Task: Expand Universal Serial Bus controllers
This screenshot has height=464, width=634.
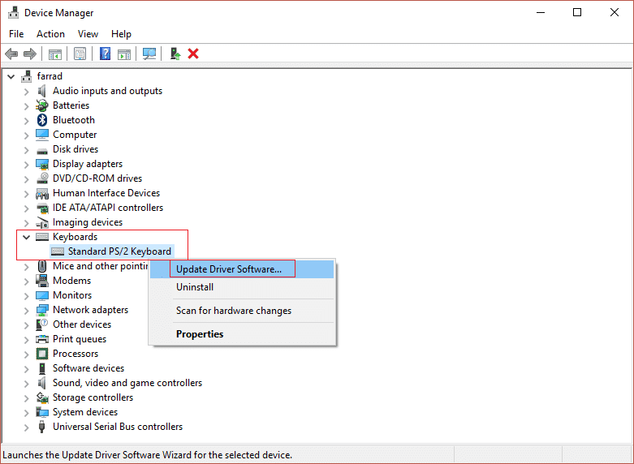Action: pyautogui.click(x=26, y=427)
